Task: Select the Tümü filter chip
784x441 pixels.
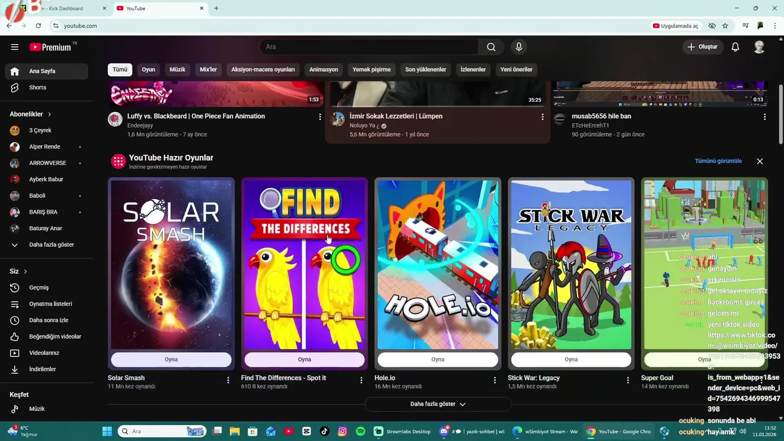Action: (120, 69)
